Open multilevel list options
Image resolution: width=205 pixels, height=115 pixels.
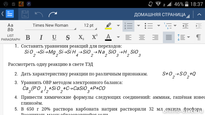tap(168, 26)
